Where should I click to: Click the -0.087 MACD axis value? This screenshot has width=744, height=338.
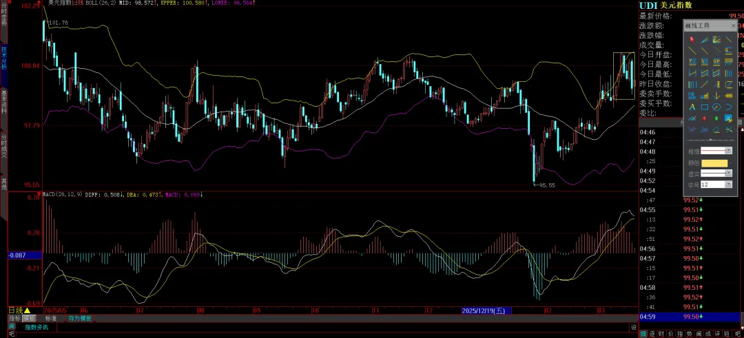tap(17, 255)
